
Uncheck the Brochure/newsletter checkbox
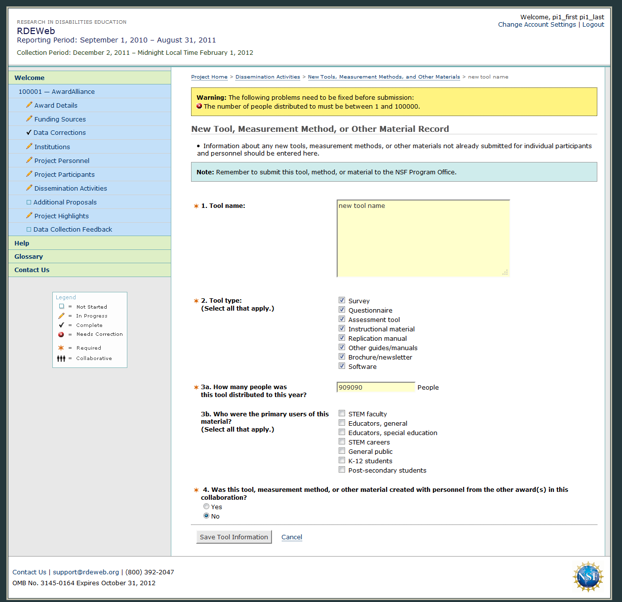click(342, 357)
